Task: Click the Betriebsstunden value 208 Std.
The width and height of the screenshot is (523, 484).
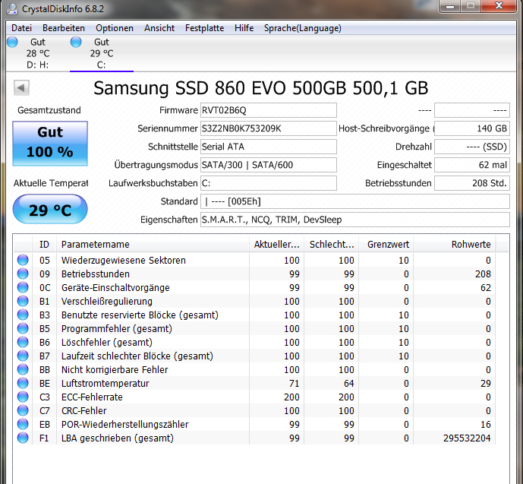Action: pos(472,183)
